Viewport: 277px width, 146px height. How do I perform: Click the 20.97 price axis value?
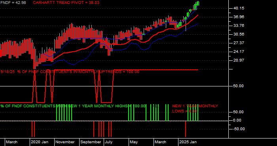[239, 60]
